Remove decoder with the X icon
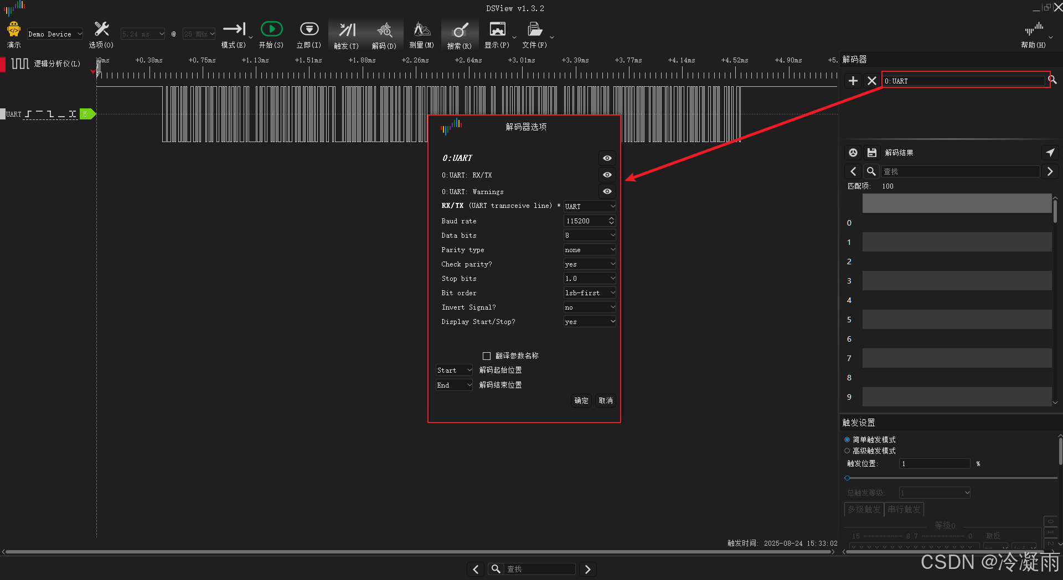The height and width of the screenshot is (580, 1063). click(871, 81)
